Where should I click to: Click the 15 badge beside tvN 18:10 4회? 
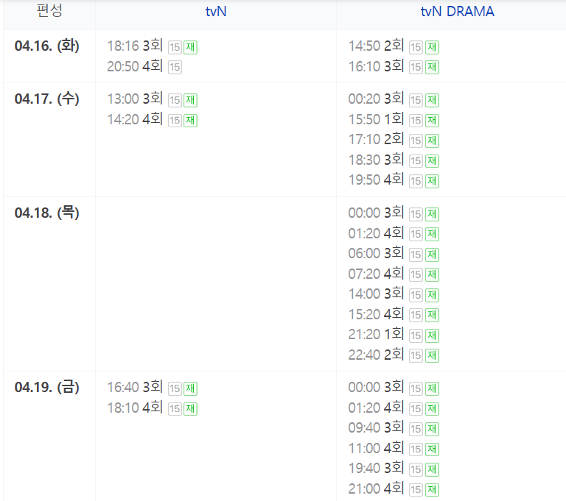click(175, 409)
